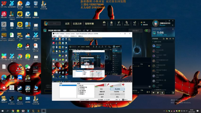The image size is (201, 113).
Task: Open the OBS help menu (H)
Action: (x=81, y=36)
